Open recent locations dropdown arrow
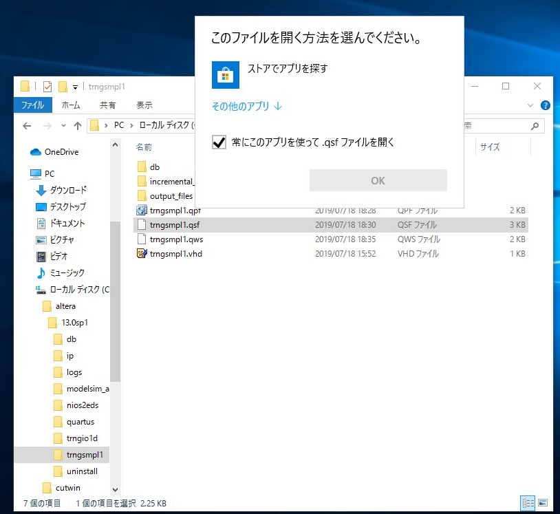 tap(63, 125)
